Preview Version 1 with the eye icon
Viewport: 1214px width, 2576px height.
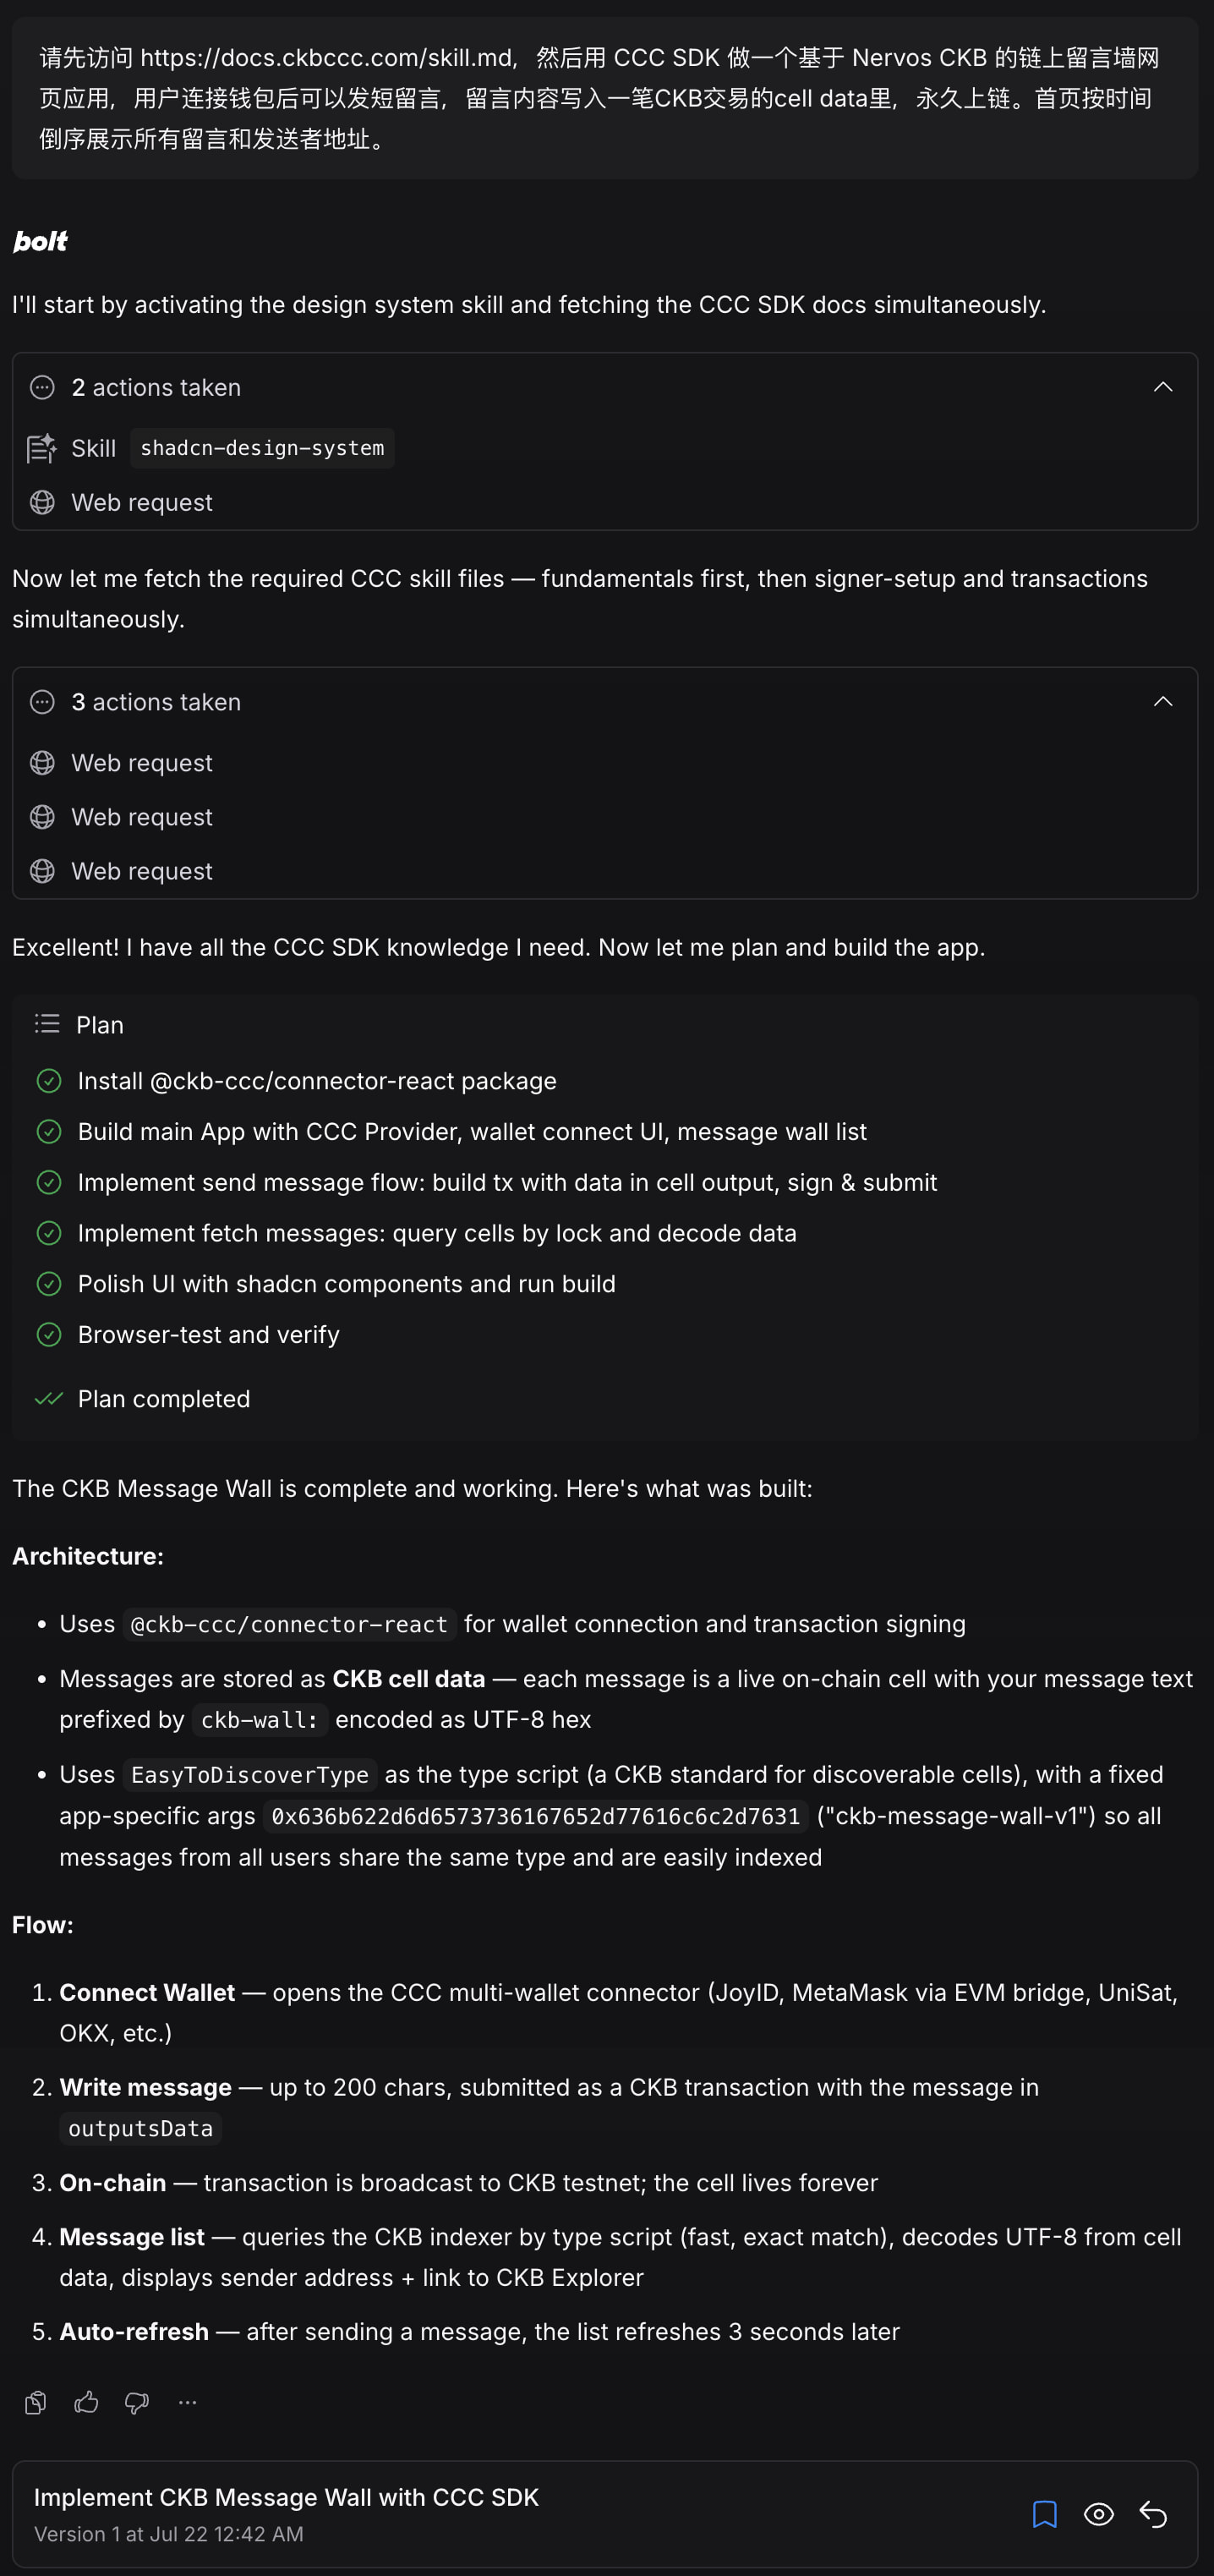click(x=1098, y=2514)
